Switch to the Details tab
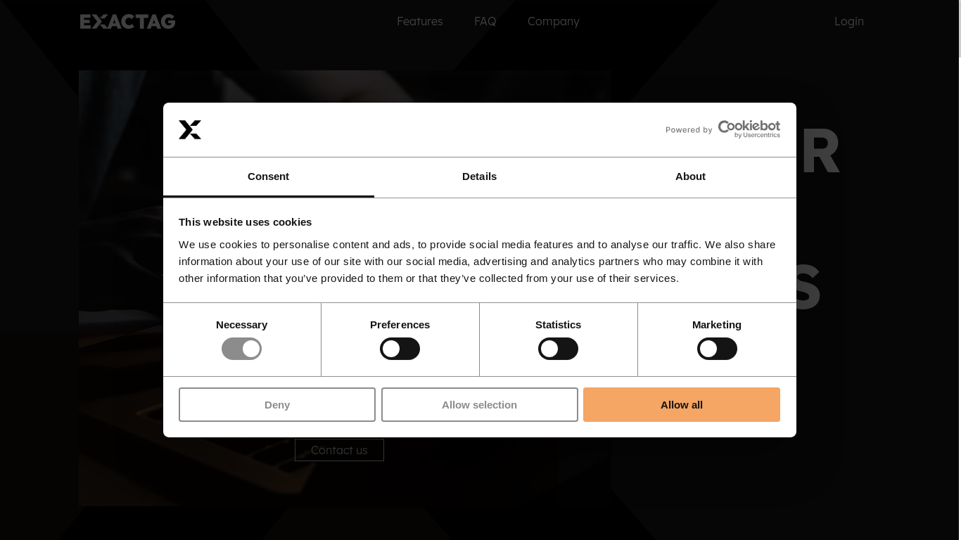 pyautogui.click(x=479, y=176)
